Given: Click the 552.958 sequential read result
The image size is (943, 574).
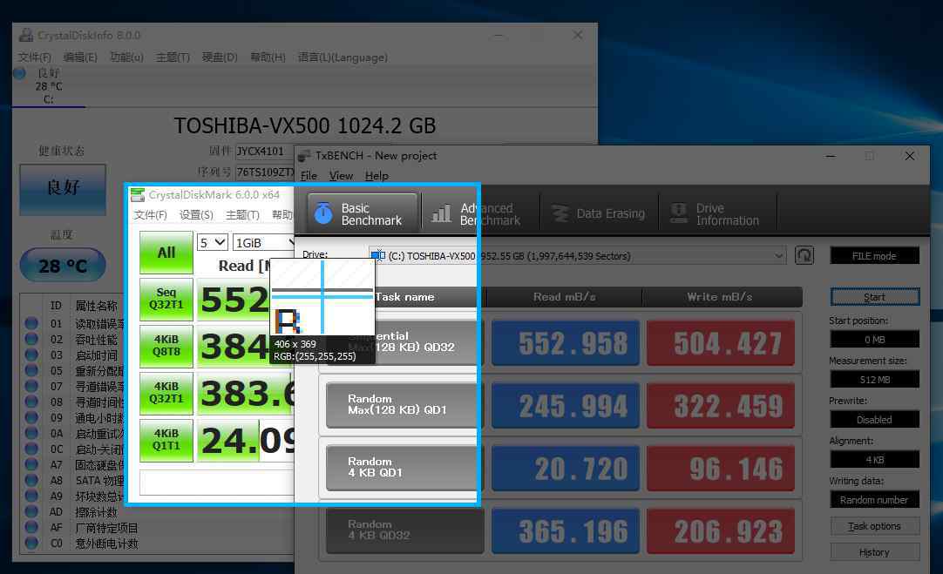Looking at the screenshot, I should [566, 342].
